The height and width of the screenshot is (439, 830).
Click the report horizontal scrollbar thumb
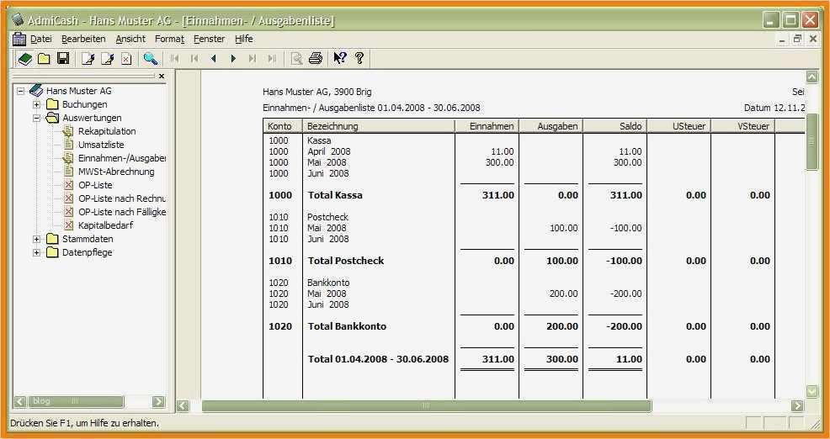click(427, 405)
